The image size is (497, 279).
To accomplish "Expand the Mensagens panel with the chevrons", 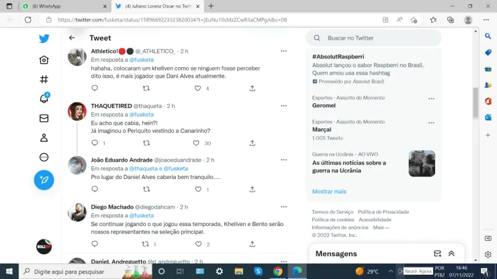I will [x=451, y=254].
